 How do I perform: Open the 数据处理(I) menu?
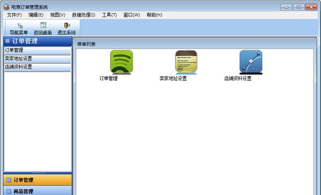(83, 15)
